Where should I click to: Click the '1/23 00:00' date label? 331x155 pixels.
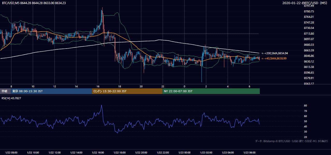pos(184,153)
